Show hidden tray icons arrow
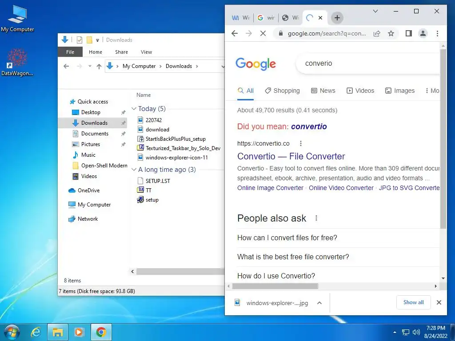This screenshot has height=341, width=455. (395, 332)
